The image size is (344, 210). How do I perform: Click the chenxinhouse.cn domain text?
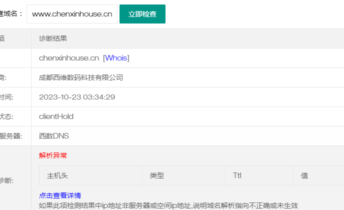(x=69, y=58)
